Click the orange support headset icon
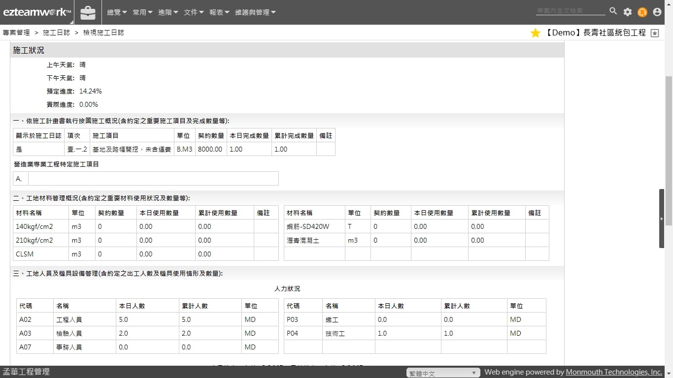 point(642,12)
